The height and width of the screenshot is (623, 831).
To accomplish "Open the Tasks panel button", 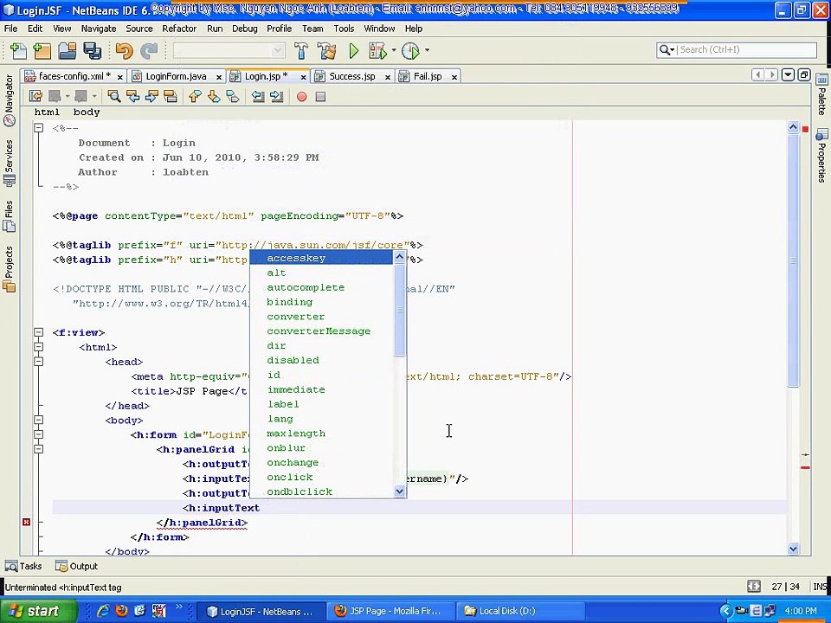I will pyautogui.click(x=24, y=566).
